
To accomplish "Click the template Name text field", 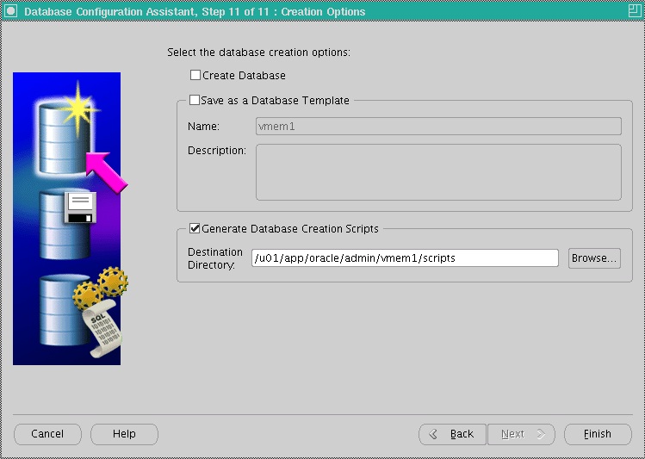I will [x=438, y=127].
